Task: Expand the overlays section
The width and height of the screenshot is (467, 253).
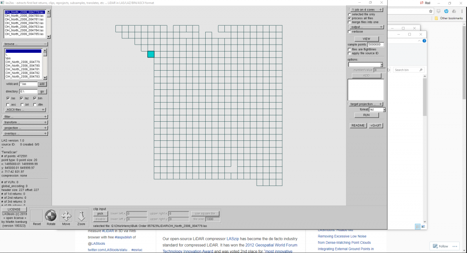Action: coord(45,134)
